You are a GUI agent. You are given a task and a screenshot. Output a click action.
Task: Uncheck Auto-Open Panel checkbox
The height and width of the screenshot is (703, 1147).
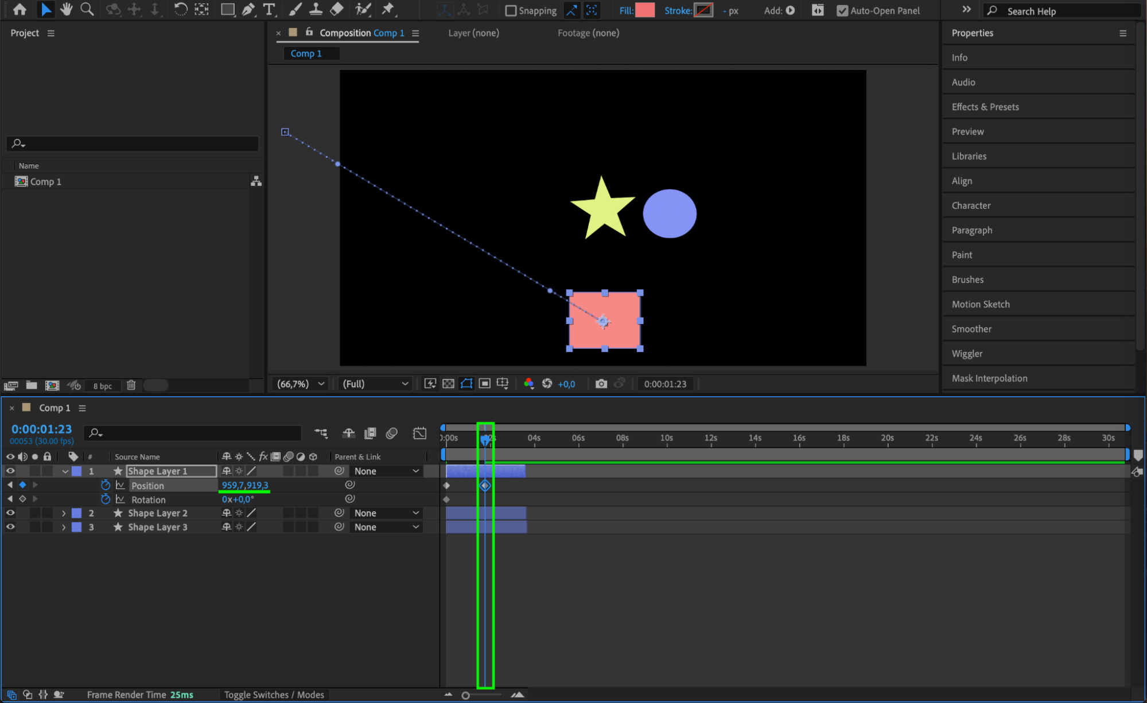tap(842, 10)
